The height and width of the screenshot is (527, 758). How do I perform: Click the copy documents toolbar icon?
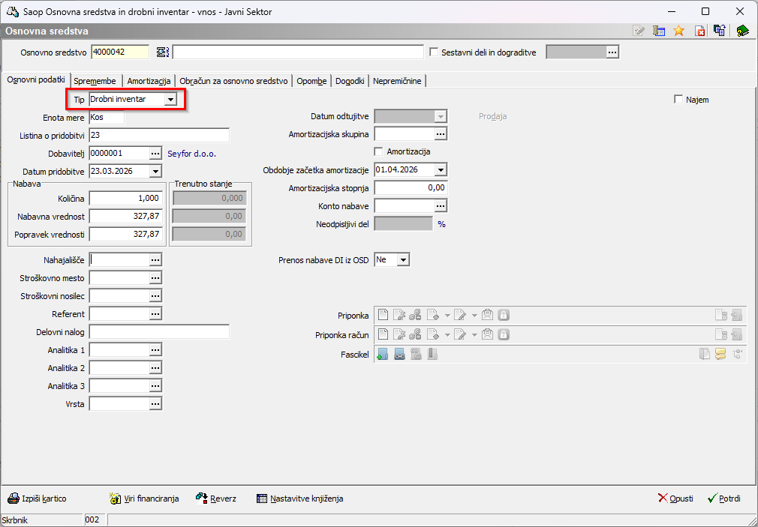point(719,31)
